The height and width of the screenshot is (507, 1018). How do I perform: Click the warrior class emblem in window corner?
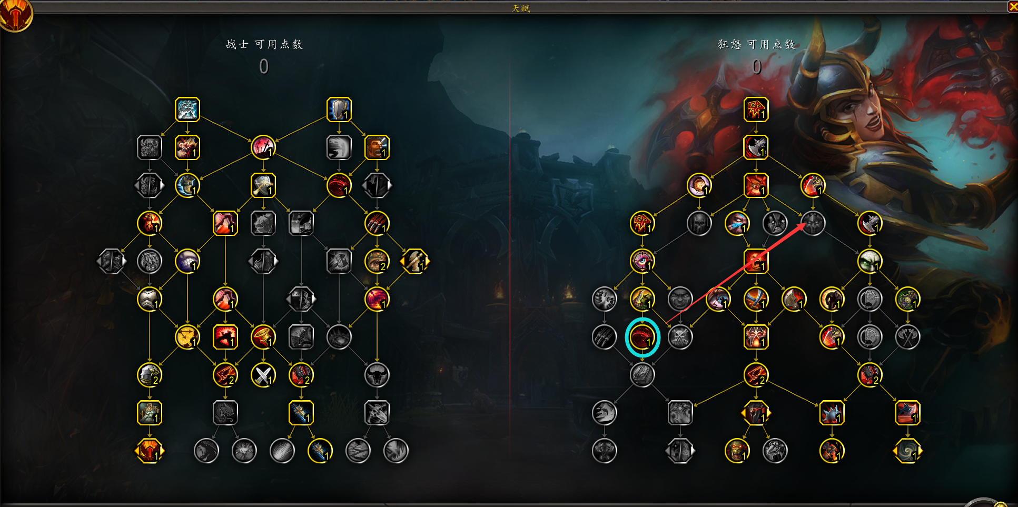point(15,15)
